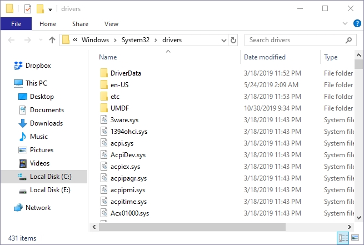Click the etc folder icon

tap(104, 96)
